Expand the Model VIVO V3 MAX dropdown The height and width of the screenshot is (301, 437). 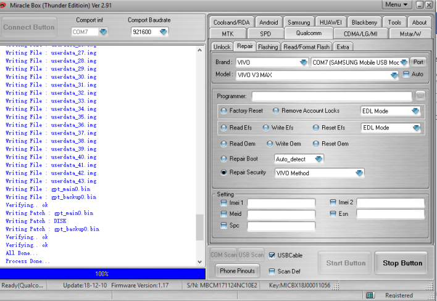[394, 75]
